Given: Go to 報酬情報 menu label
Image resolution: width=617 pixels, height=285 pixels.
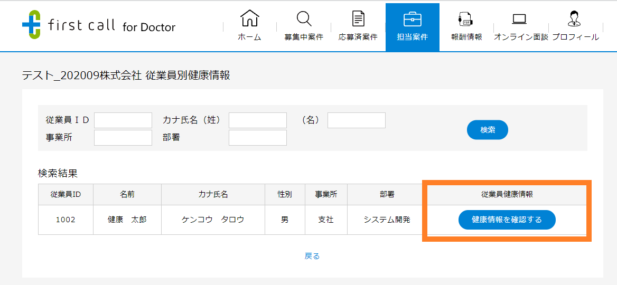Looking at the screenshot, I should click(466, 37).
